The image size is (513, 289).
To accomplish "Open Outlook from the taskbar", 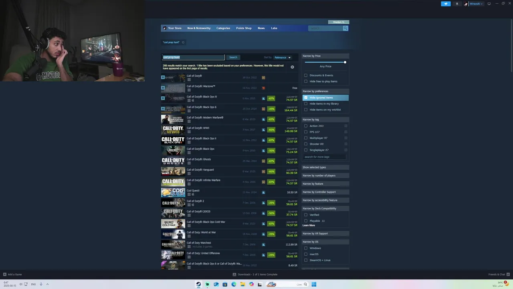I will point(216,284).
